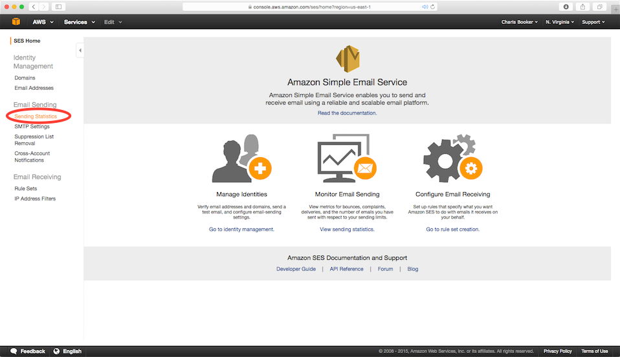620x357 pixels.
Task: Click the Configure Email Receiving gears icon
Action: tap(453, 158)
